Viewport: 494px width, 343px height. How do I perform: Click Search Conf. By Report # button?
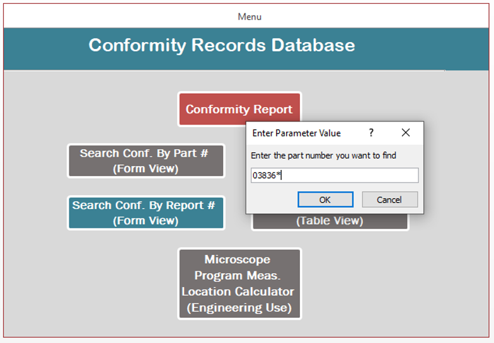tap(146, 213)
